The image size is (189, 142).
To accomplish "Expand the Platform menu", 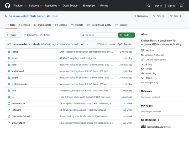I will pos(20,6).
